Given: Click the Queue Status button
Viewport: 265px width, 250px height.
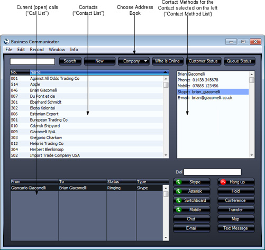Looking at the screenshot, I should click(x=239, y=61).
